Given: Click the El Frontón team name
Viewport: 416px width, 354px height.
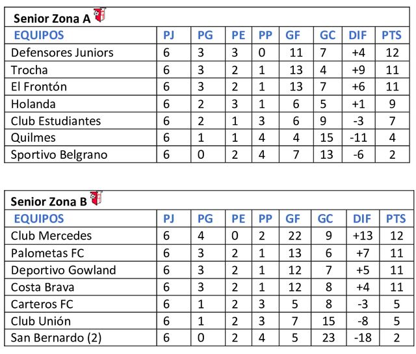Looking at the screenshot, I should [39, 87].
